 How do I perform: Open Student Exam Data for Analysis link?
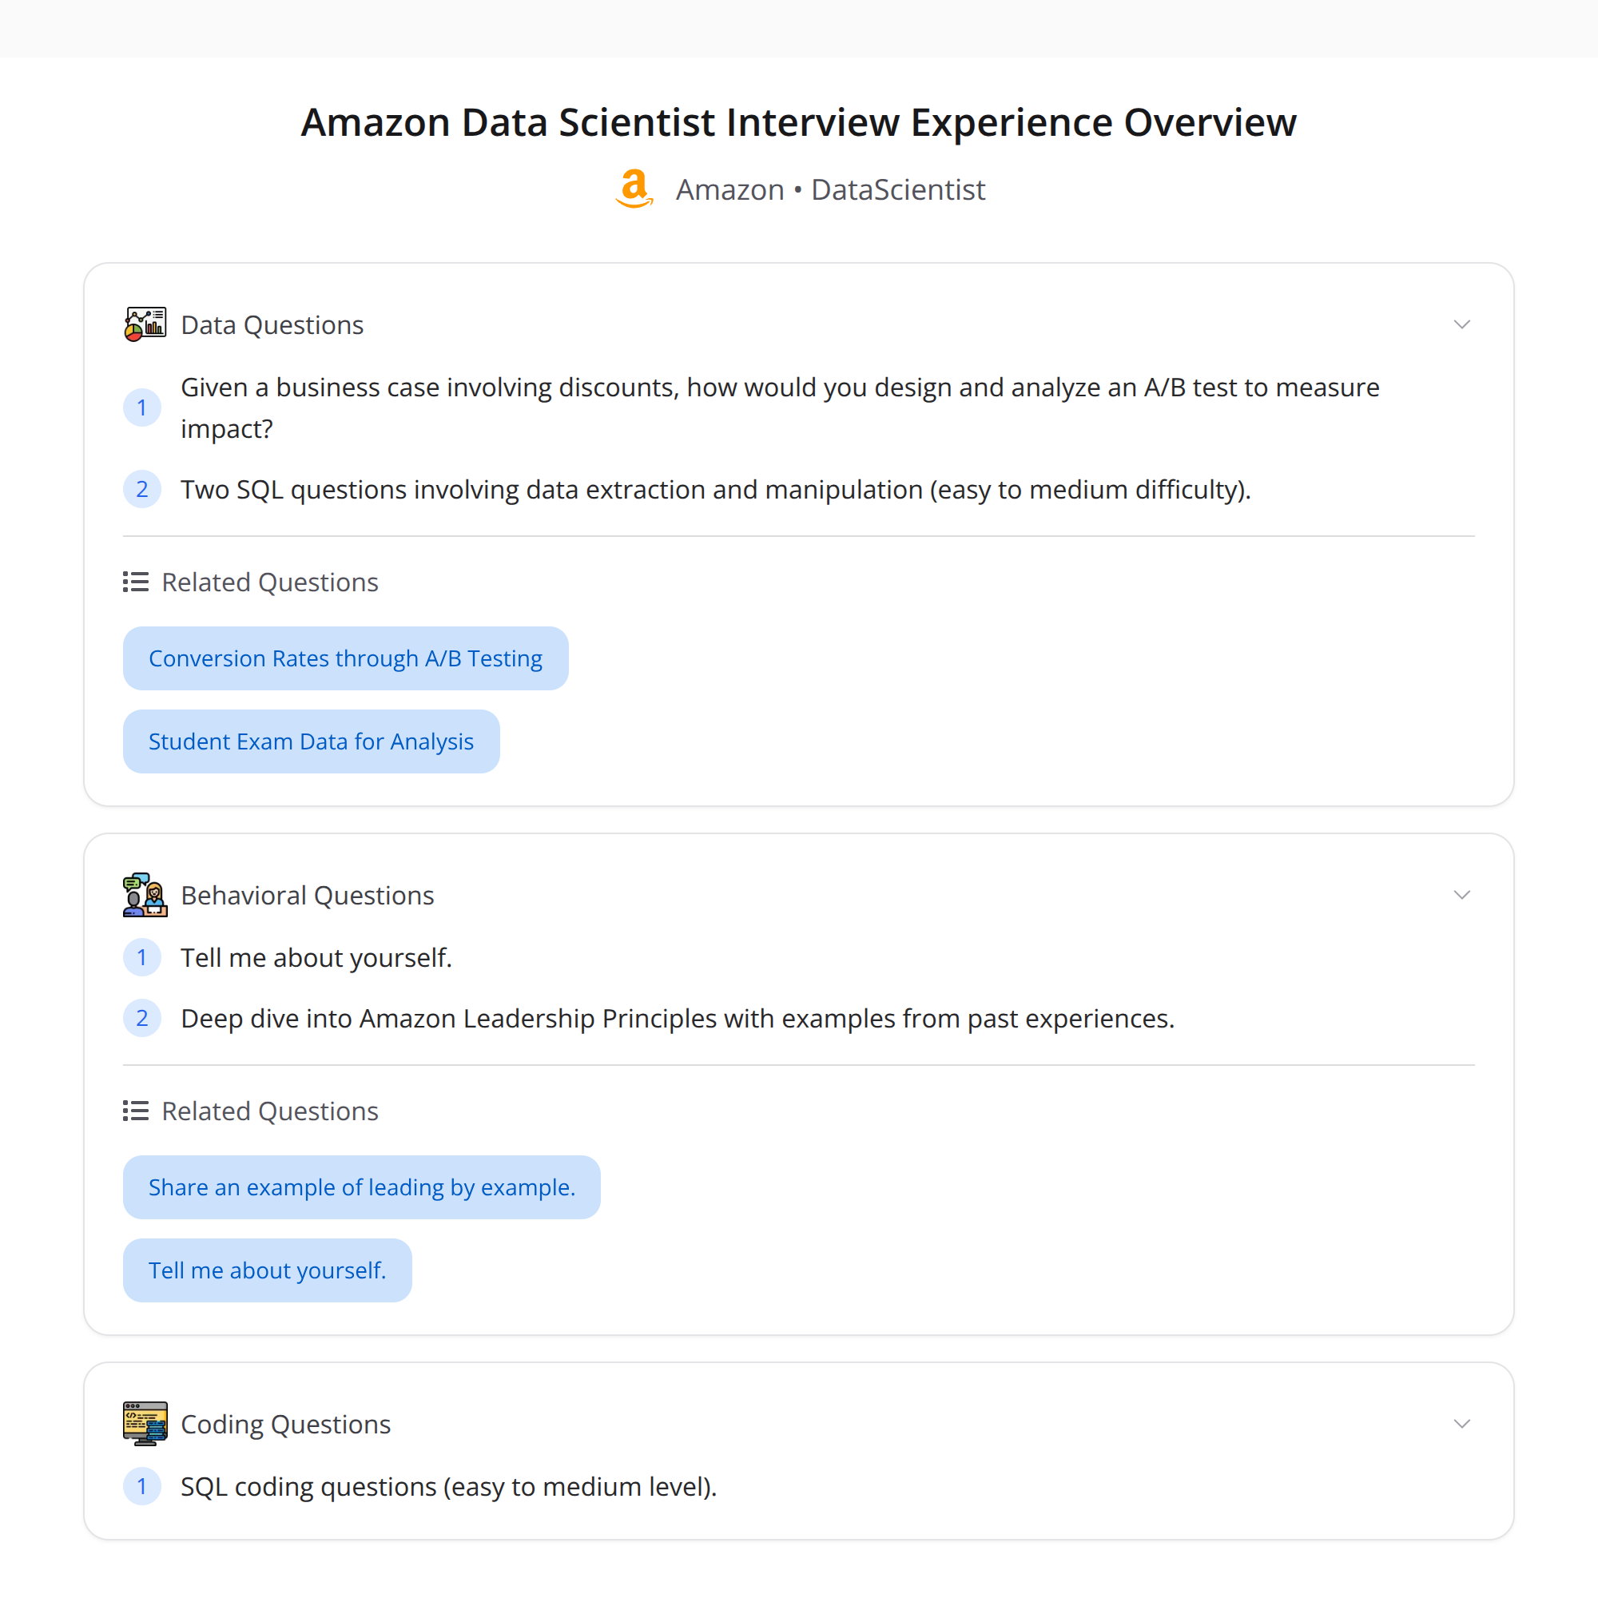click(x=311, y=741)
